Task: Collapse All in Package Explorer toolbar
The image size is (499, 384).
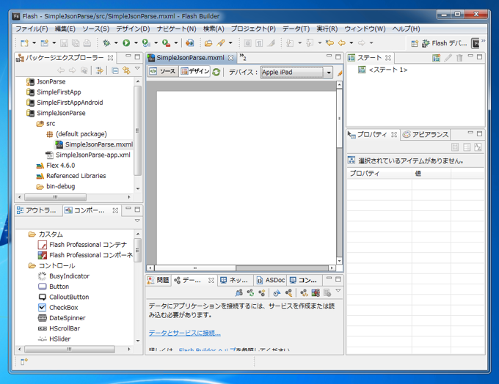Action: pyautogui.click(x=115, y=70)
